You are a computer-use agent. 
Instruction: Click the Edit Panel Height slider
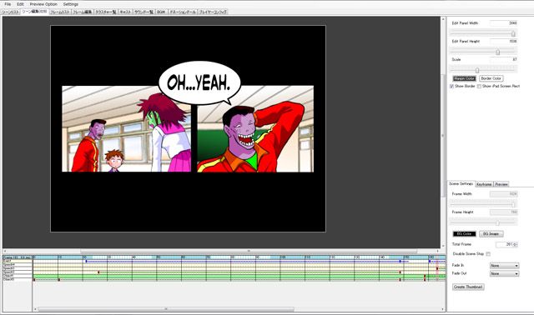point(484,52)
